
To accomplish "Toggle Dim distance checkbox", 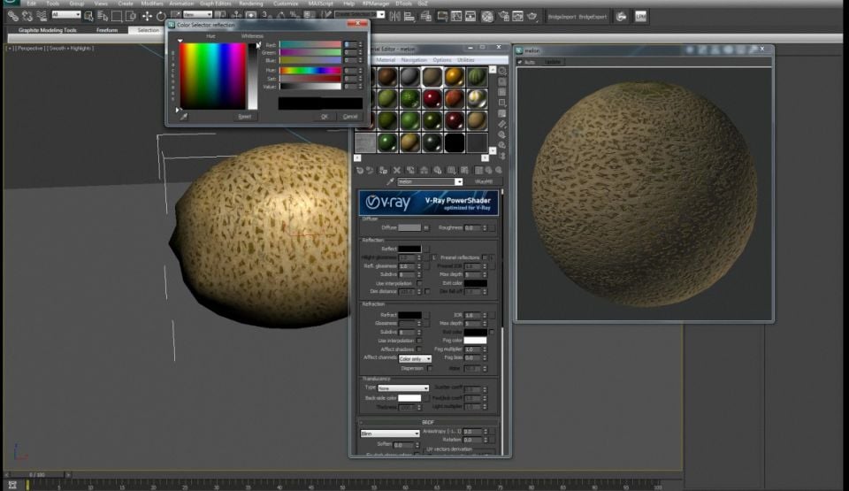I will point(427,292).
